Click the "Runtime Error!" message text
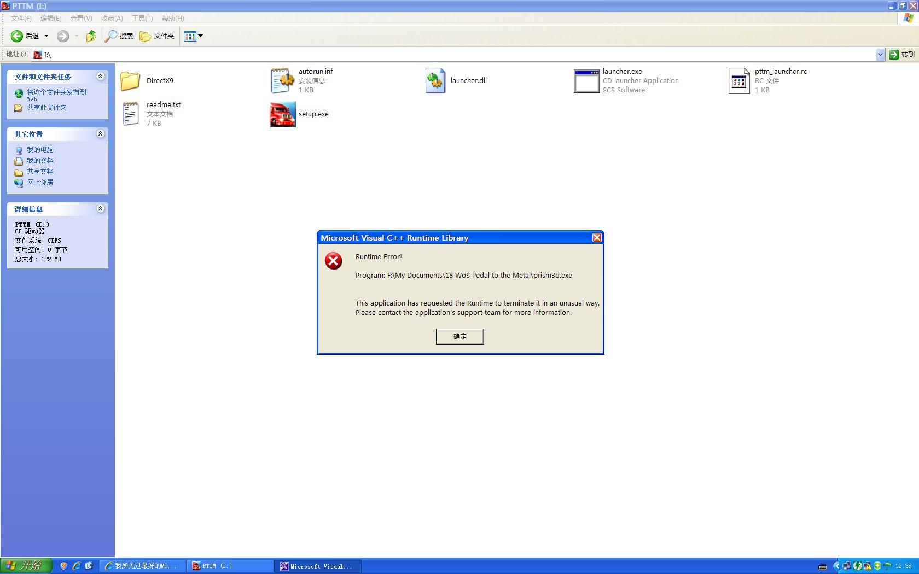Viewport: 919px width, 574px height. (x=379, y=257)
